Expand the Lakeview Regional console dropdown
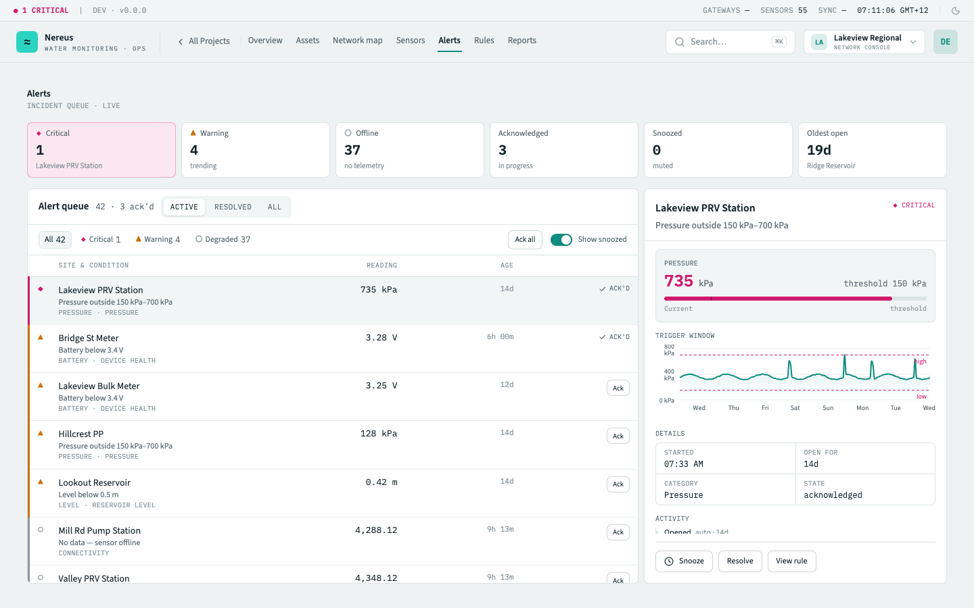The image size is (974, 608). tap(913, 42)
